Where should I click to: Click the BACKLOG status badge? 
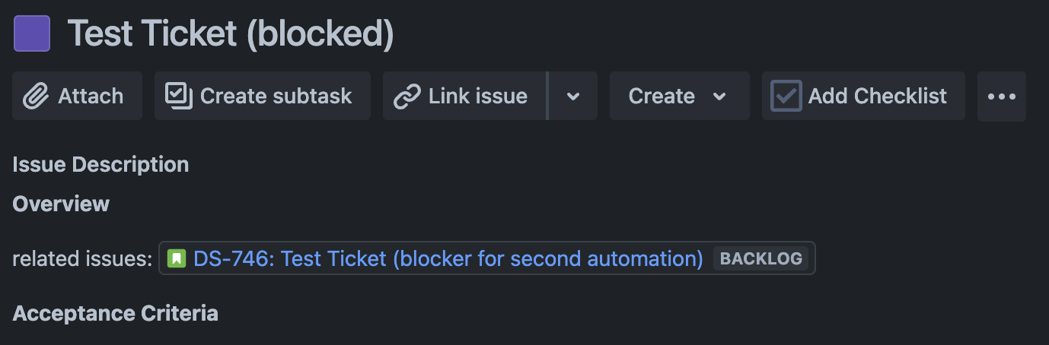pos(761,258)
